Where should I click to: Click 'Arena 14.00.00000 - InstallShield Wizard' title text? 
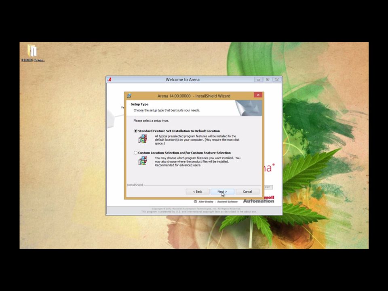194,96
